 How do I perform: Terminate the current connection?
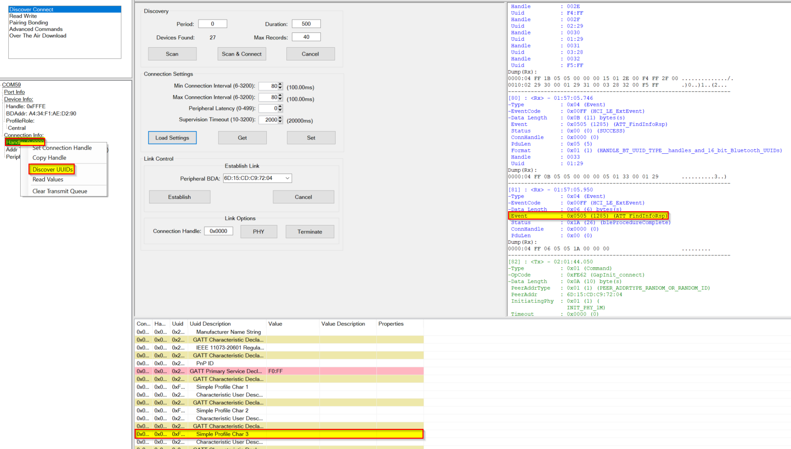pos(310,232)
